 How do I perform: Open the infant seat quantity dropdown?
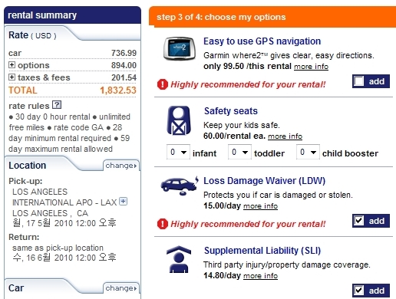[178, 152]
